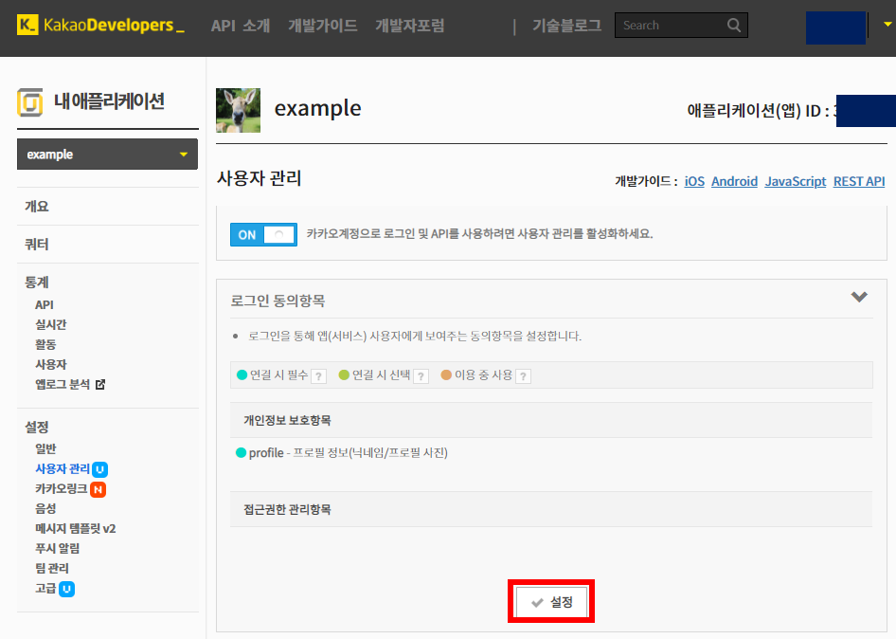Open the 개발가이드 menu
This screenshot has height=639, width=896.
[x=322, y=26]
